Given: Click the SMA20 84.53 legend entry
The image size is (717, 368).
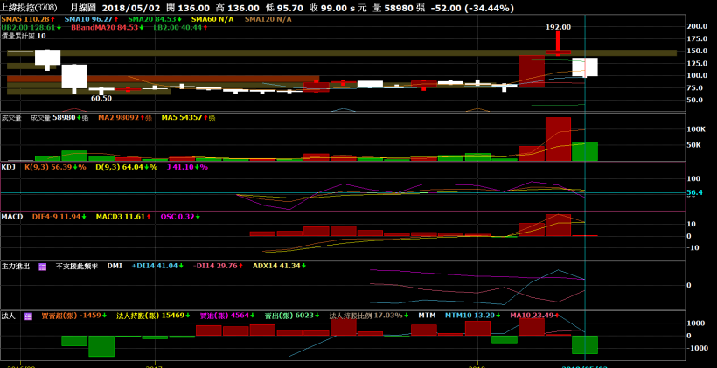Looking at the screenshot, I should 154,18.
